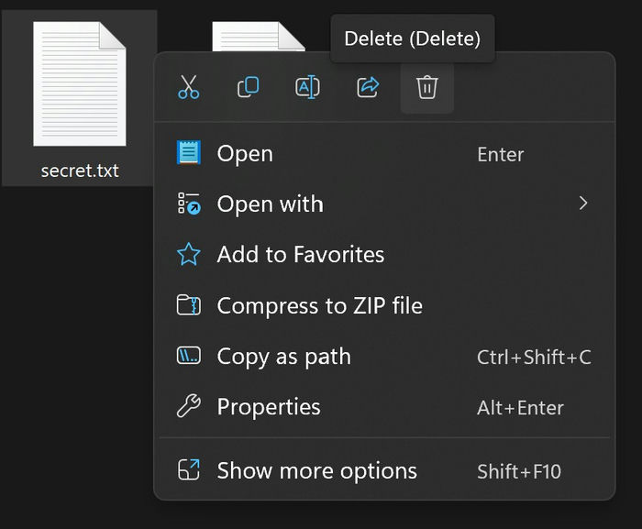Click the Copy as path icon
This screenshot has height=529, width=642.
189,357
